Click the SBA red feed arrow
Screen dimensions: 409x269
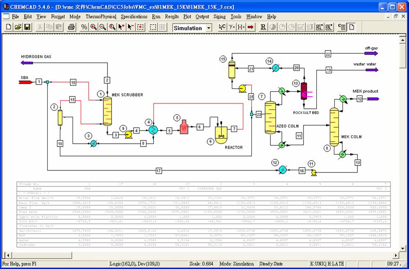[25, 82]
